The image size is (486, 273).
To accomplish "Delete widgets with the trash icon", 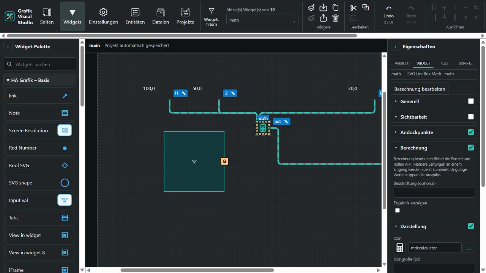I will pos(335,18).
